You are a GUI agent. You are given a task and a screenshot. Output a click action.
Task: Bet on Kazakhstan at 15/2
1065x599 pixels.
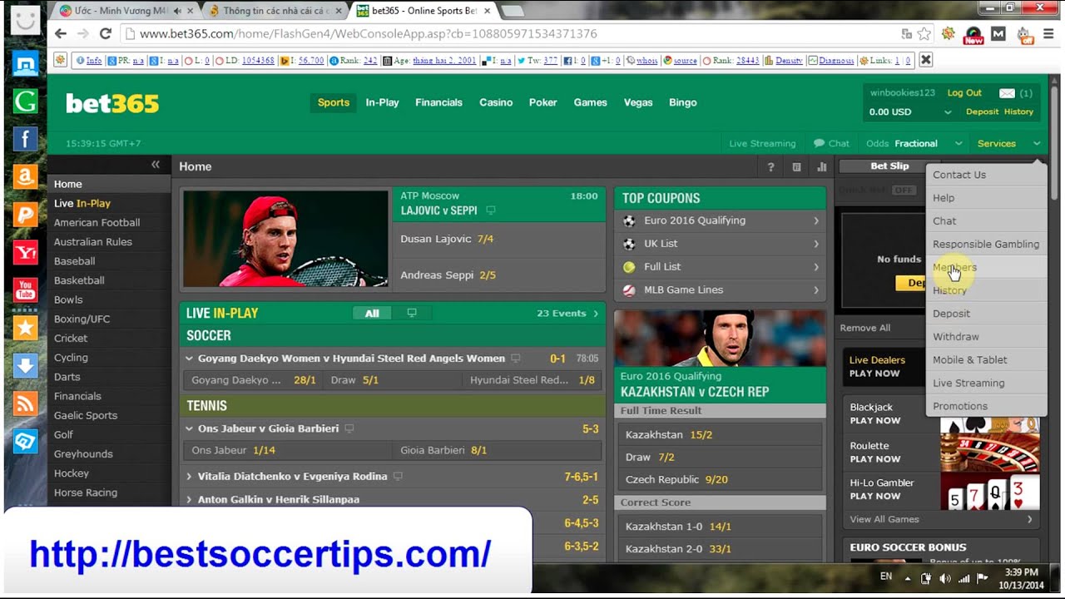720,435
